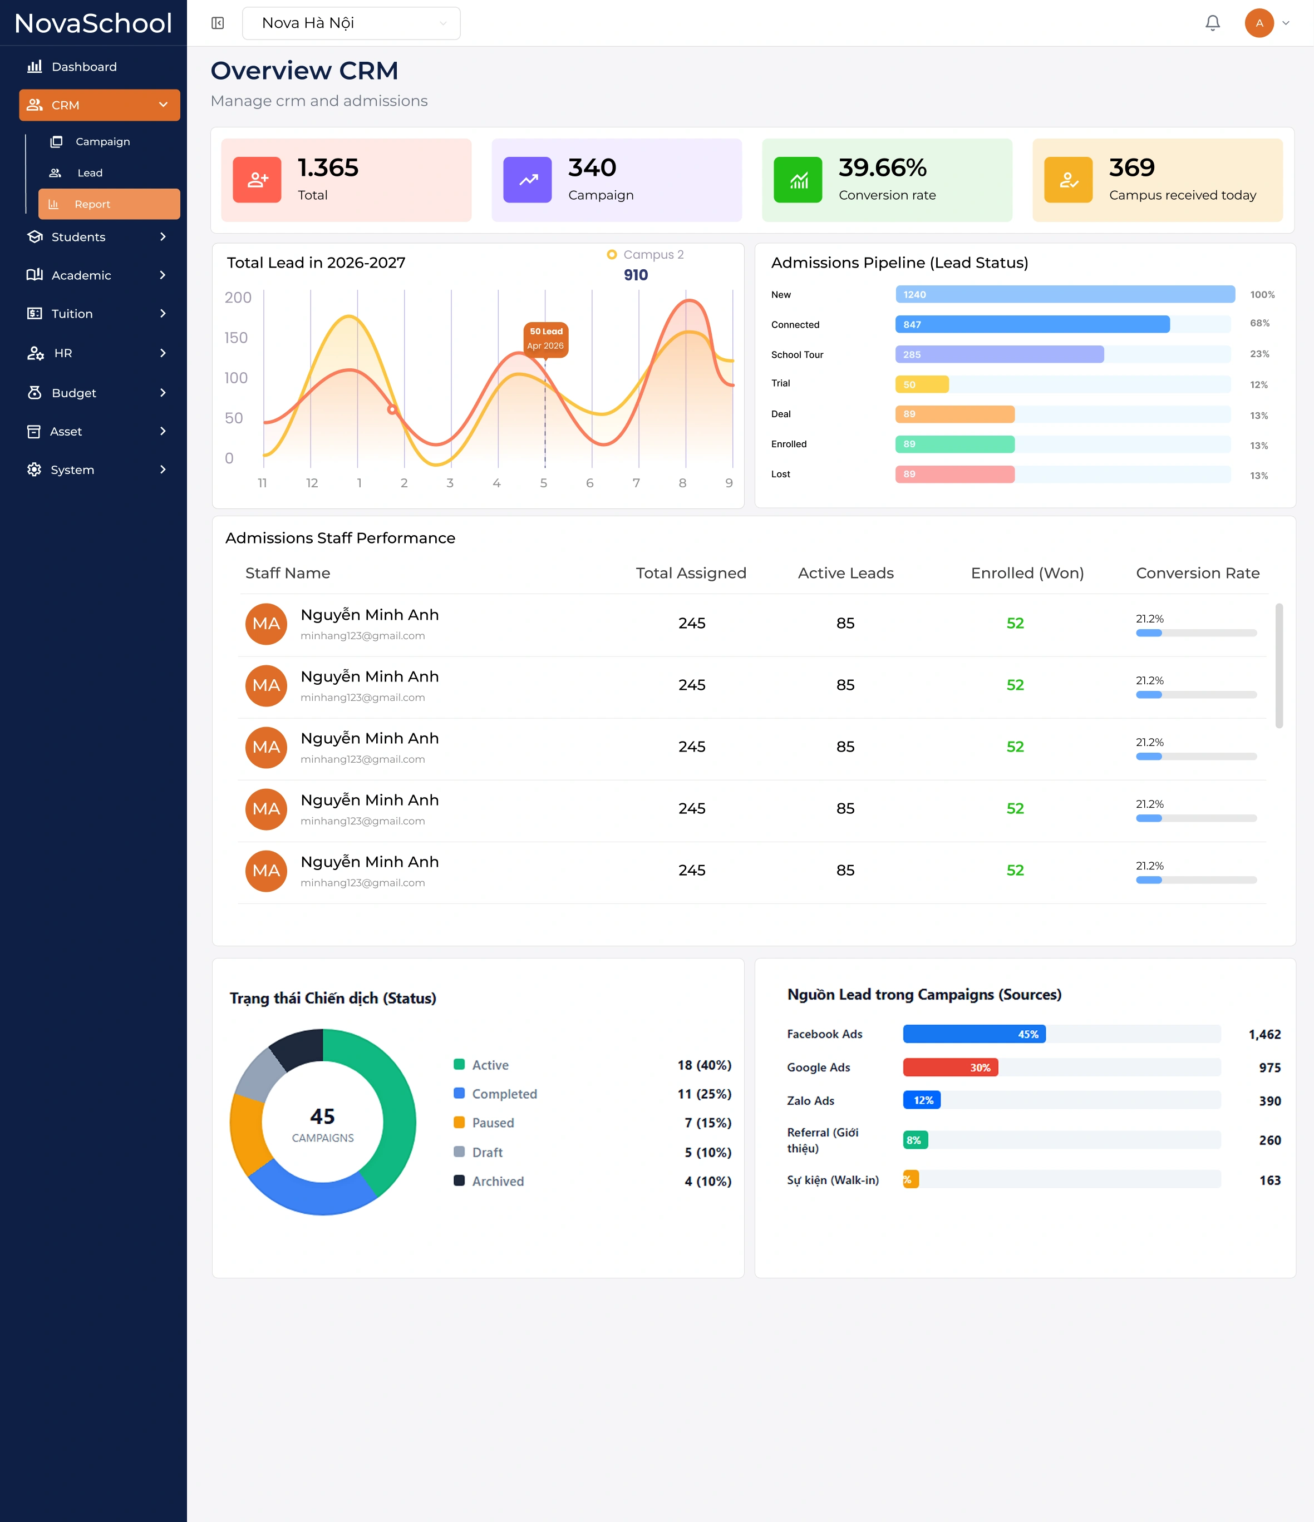This screenshot has height=1522, width=1314.
Task: Expand the Students menu chevron
Action: click(x=163, y=236)
